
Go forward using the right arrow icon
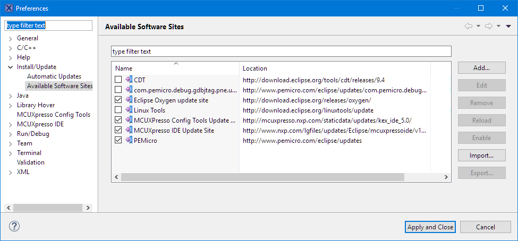tap(489, 27)
